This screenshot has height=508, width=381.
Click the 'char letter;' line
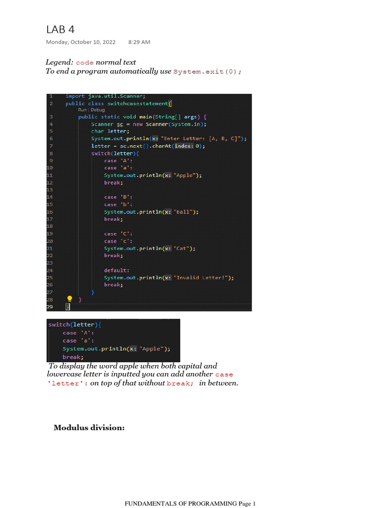point(110,131)
